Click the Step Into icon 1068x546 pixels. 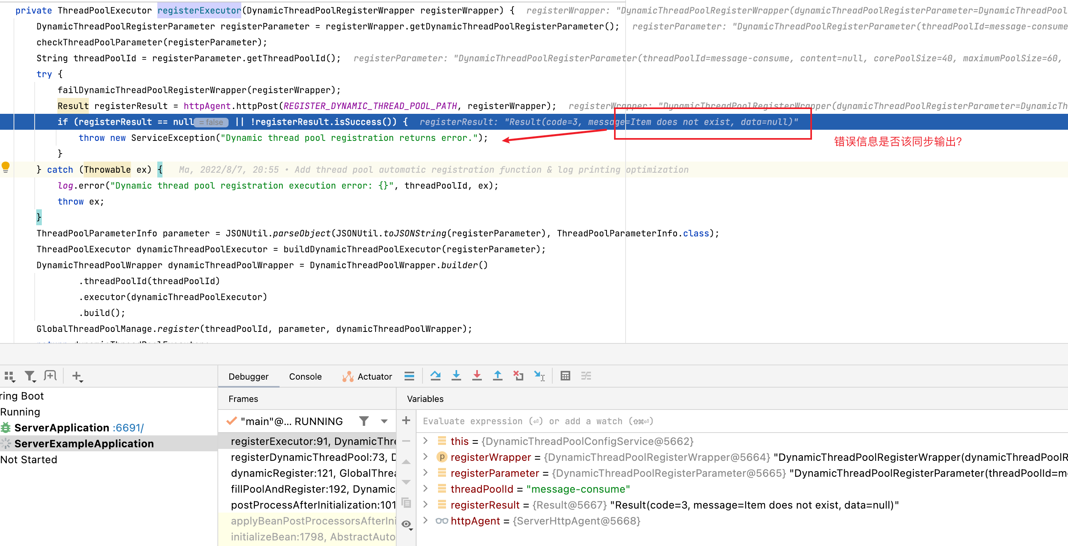(456, 376)
